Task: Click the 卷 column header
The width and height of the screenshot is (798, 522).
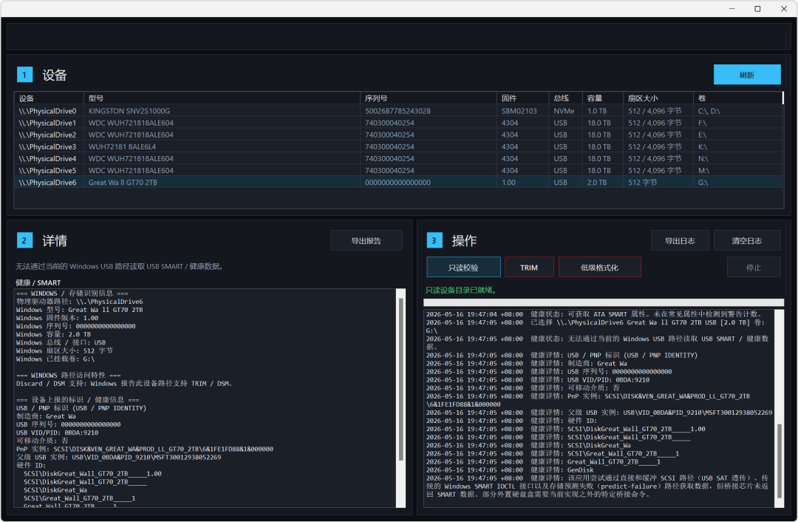Action: coord(737,98)
